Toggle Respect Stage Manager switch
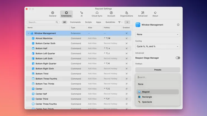Image resolution: width=207 pixels, height=116 pixels. click(x=178, y=58)
